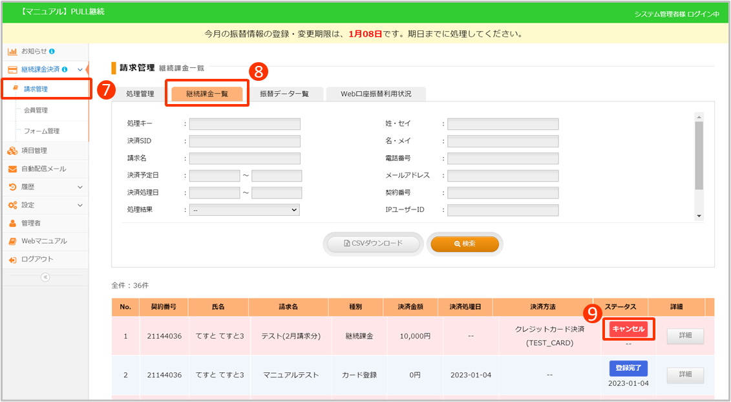The height and width of the screenshot is (402, 731).
Task: Click the 処理キー input field
Action: tap(244, 124)
